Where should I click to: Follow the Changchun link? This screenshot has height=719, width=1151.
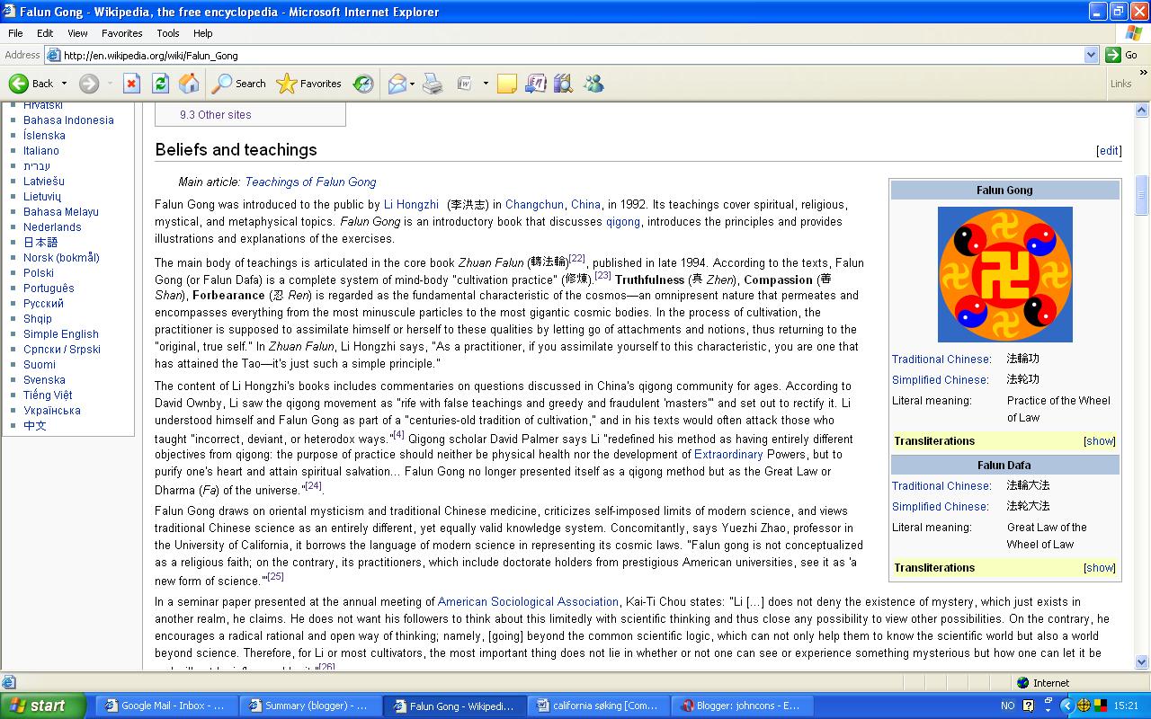(534, 205)
